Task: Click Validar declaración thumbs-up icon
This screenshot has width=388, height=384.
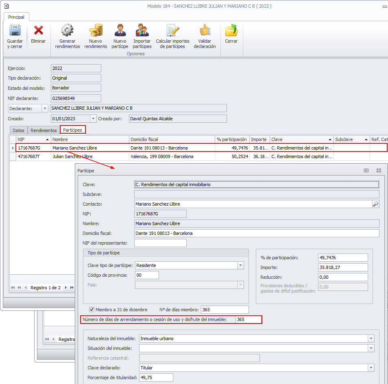Action: pos(205,30)
